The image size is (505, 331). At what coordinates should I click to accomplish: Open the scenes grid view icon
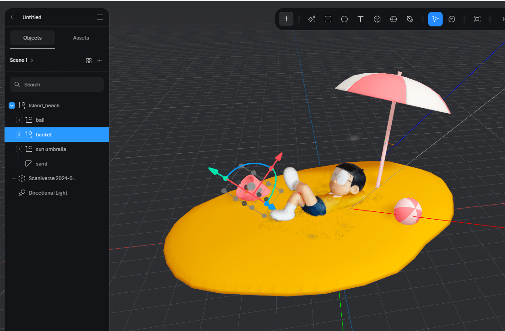[89, 60]
